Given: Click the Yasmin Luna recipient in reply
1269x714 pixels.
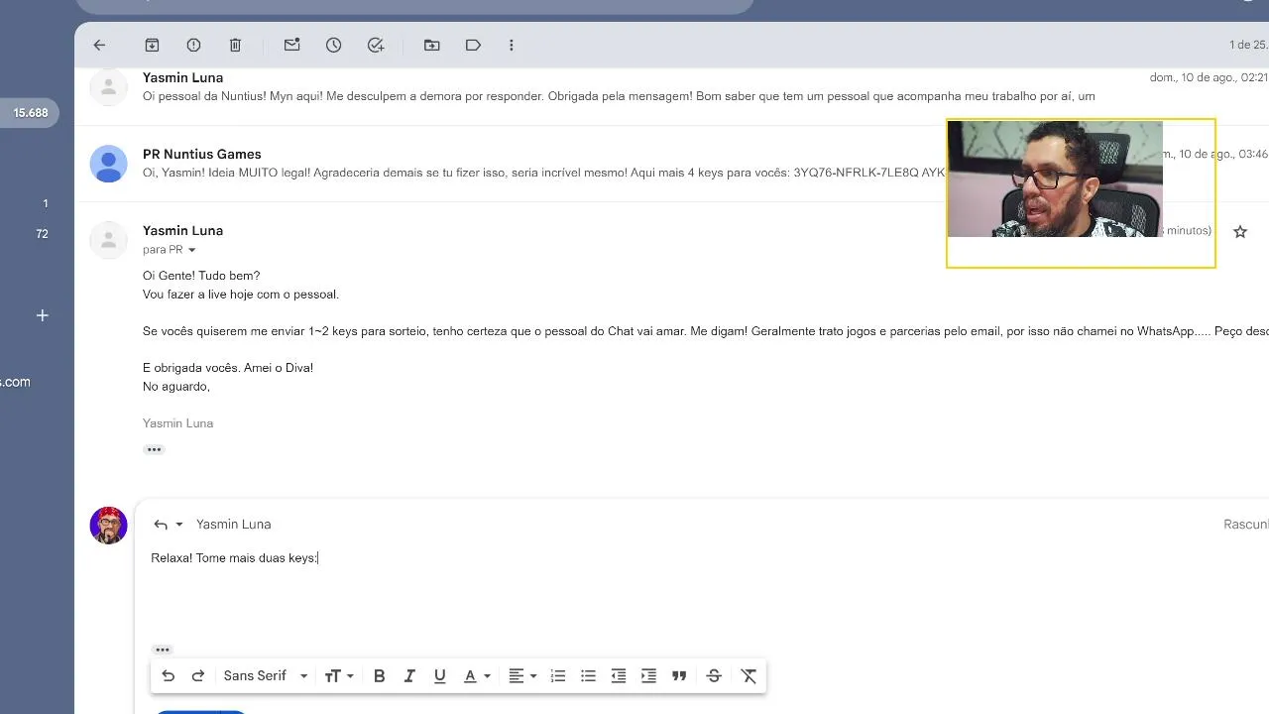Looking at the screenshot, I should (x=233, y=525).
